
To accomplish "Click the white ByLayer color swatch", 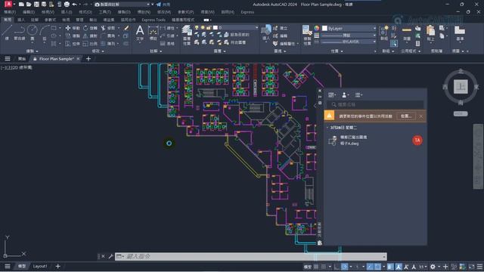I will click(x=324, y=29).
